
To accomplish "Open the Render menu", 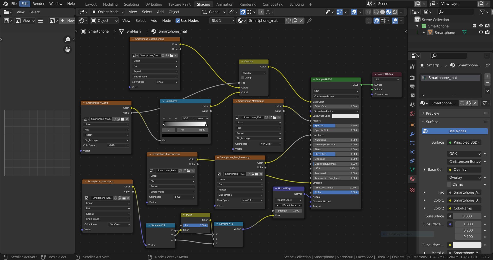I will (39, 4).
